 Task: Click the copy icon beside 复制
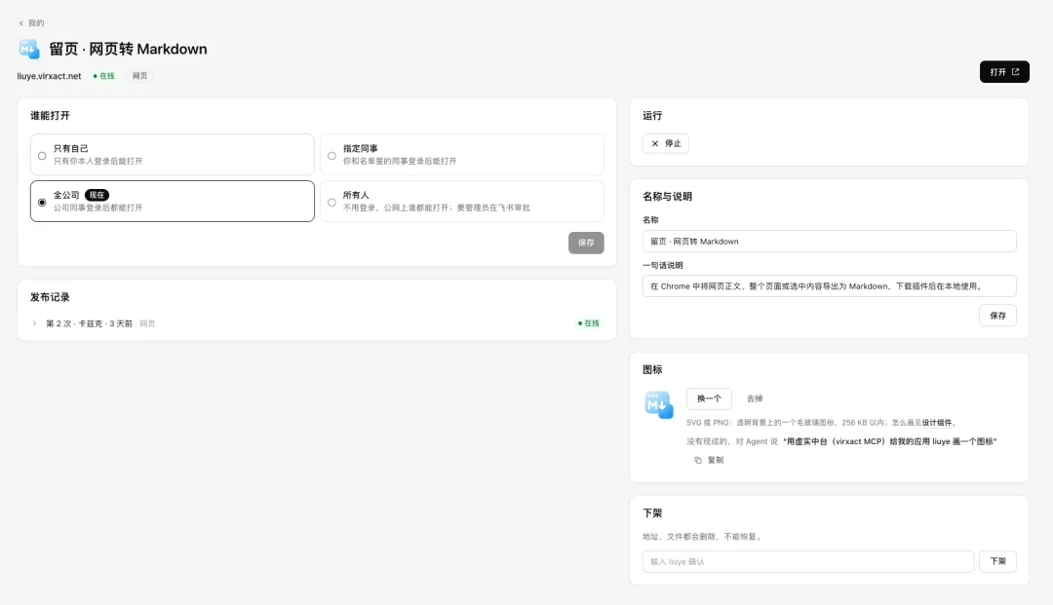point(698,460)
